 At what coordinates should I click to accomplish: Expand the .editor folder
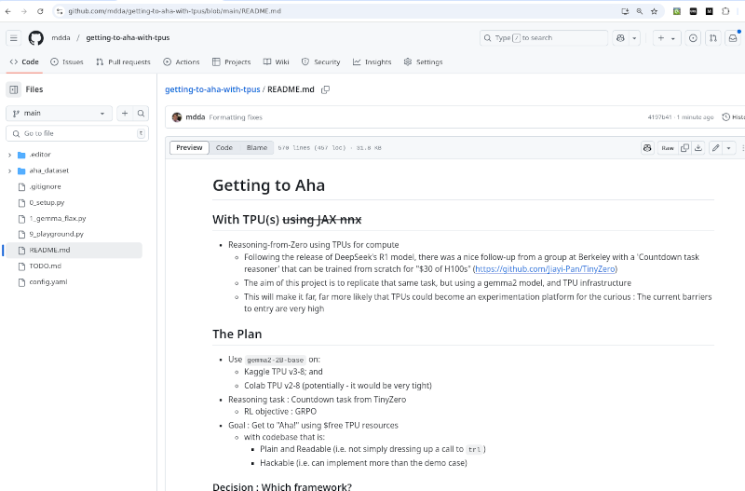9,155
